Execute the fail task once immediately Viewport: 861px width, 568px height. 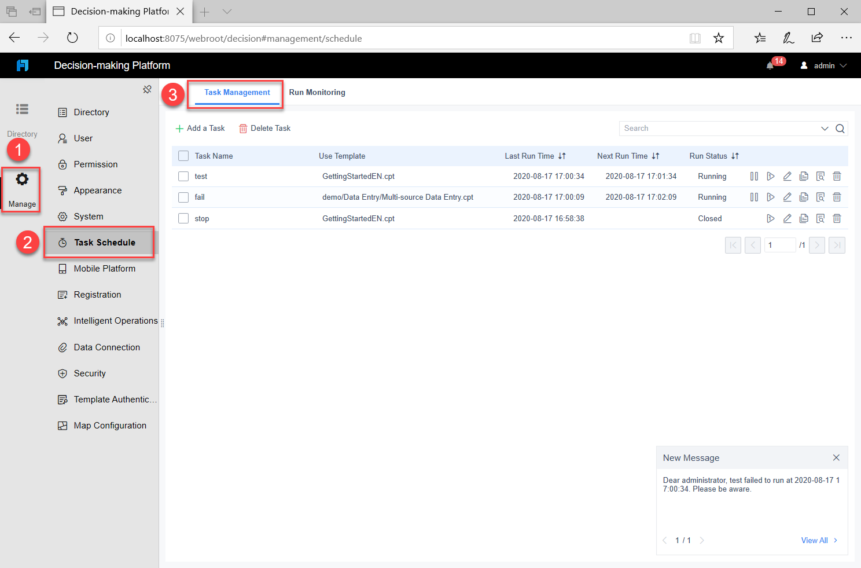770,197
